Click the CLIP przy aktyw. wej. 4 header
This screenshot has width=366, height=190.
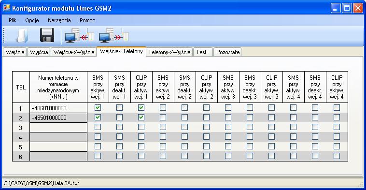(337, 87)
